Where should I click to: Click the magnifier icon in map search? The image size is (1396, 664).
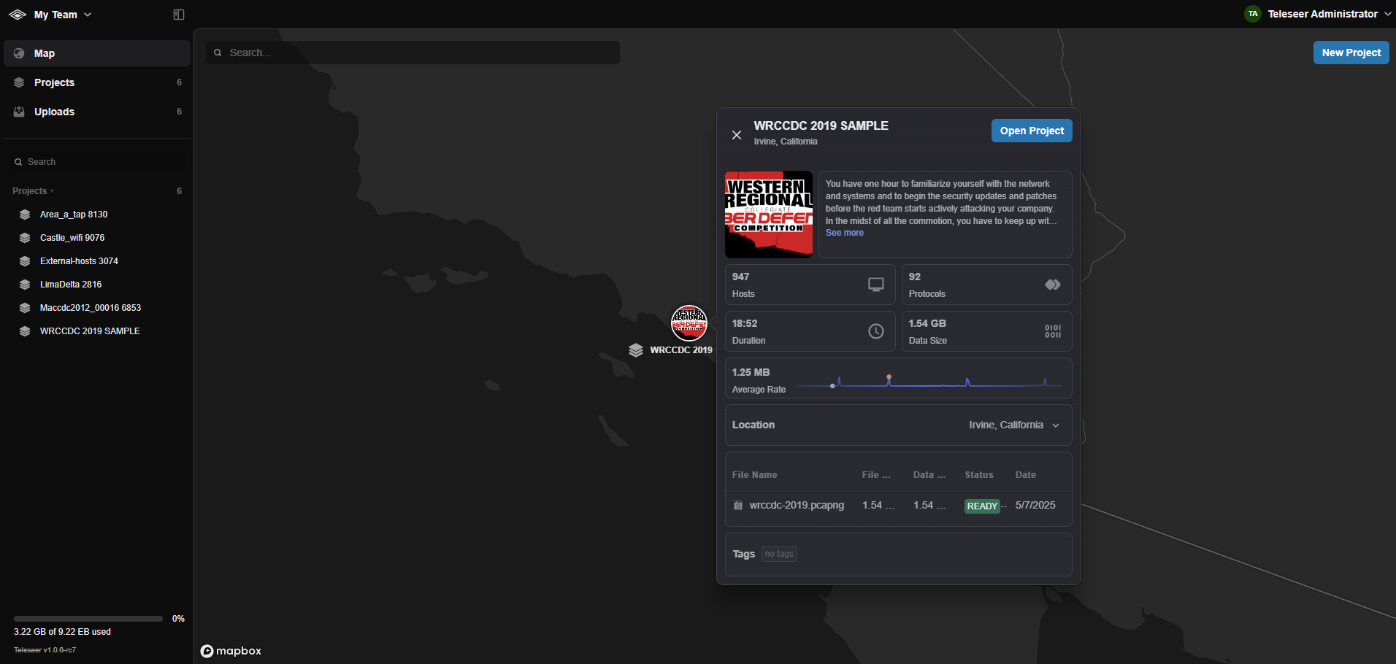(x=218, y=53)
